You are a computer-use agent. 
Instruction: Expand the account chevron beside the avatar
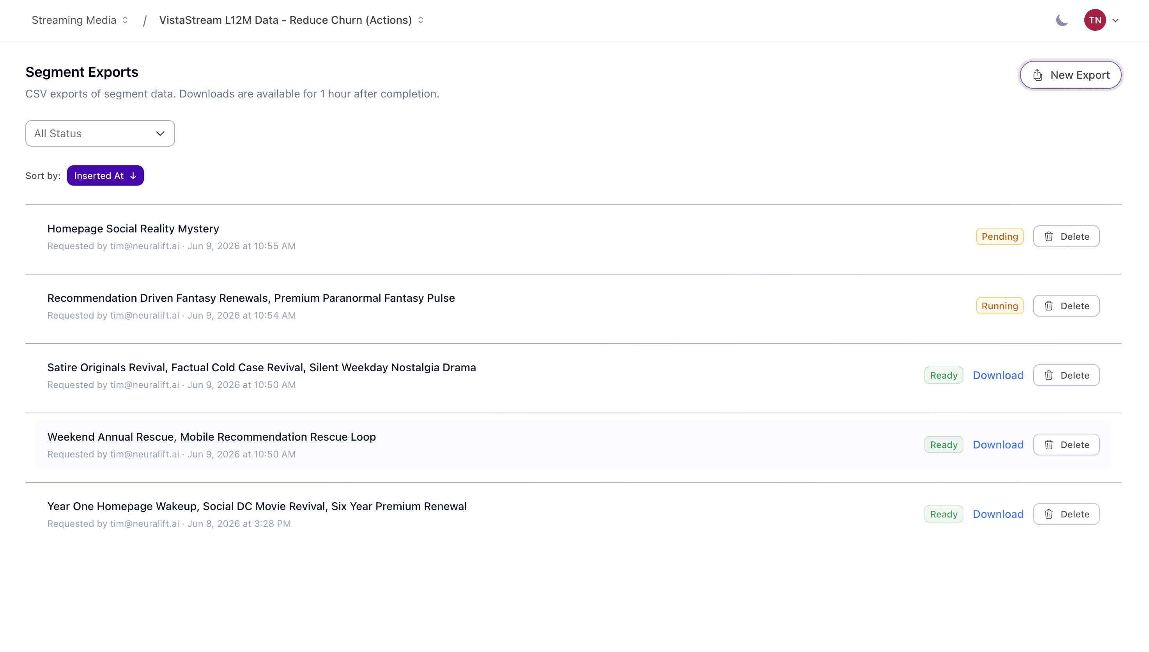tap(1115, 21)
